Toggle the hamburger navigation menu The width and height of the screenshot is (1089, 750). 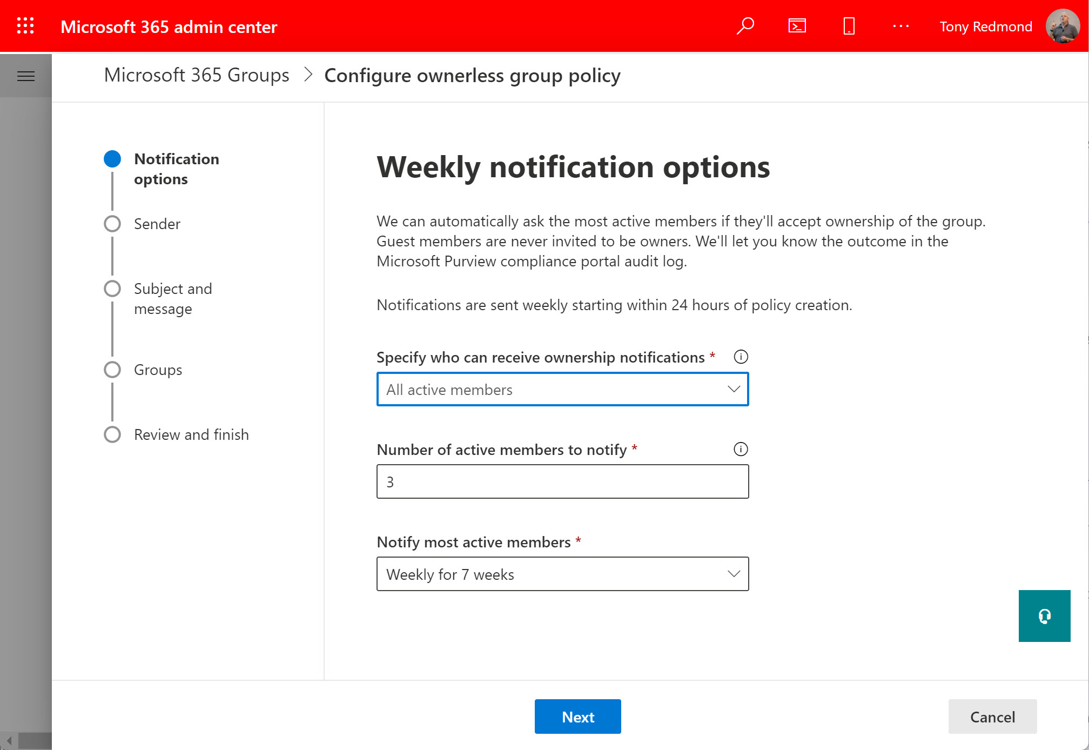click(x=25, y=76)
